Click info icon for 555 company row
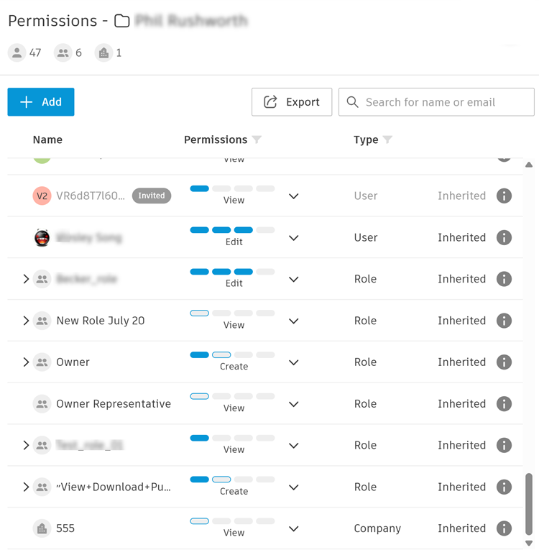 coord(504,528)
